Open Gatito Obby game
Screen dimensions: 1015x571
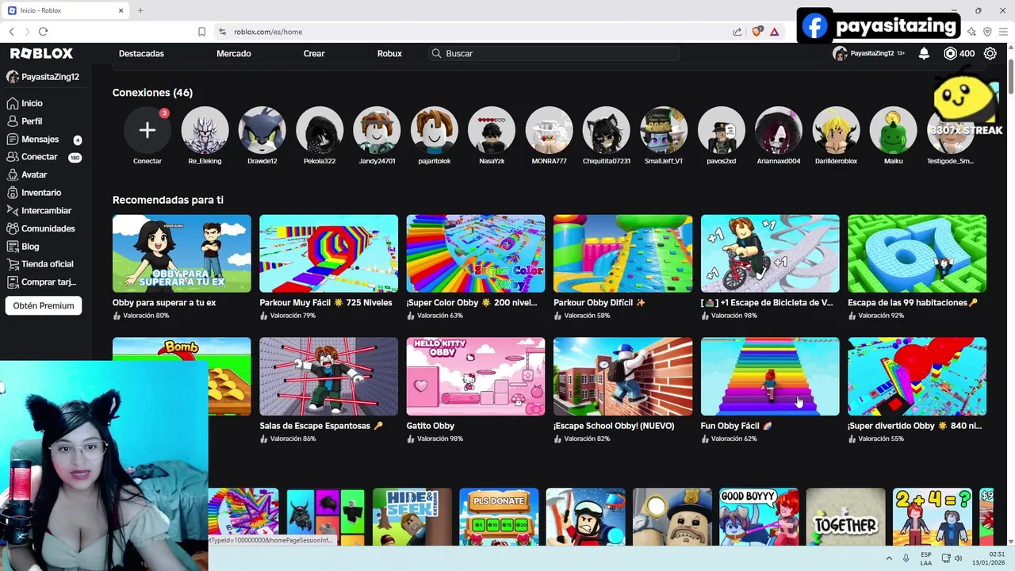(476, 389)
